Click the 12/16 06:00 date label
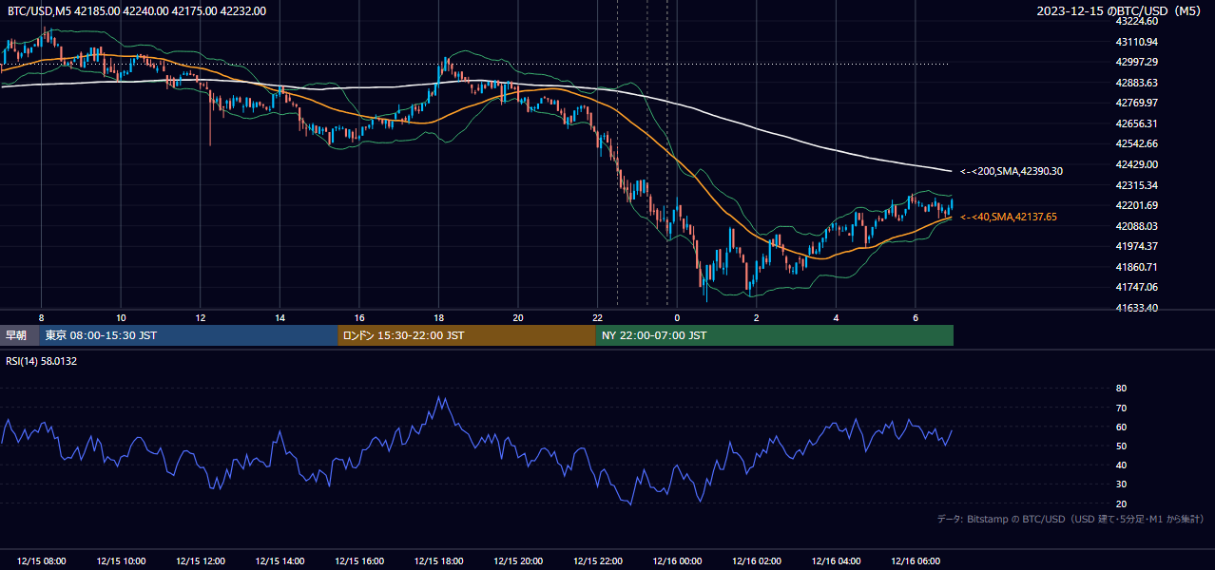This screenshot has width=1215, height=570. click(x=916, y=561)
